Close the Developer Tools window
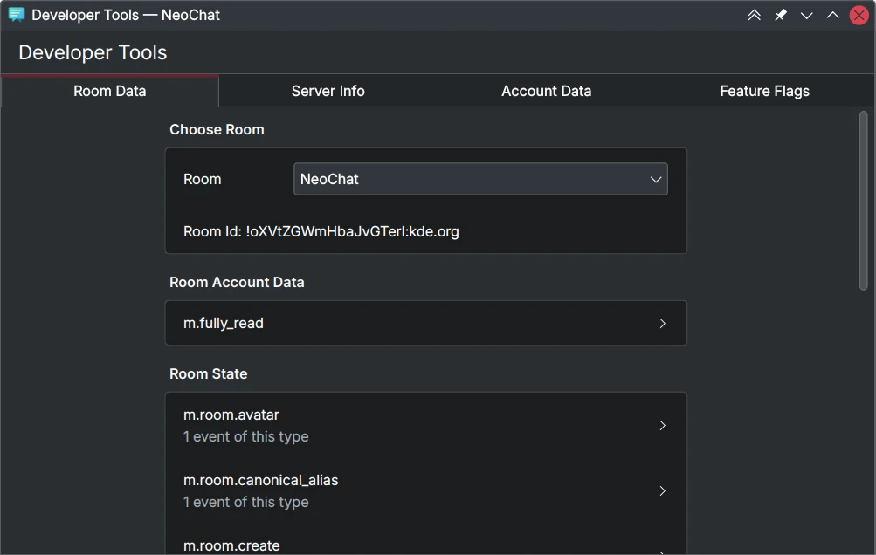876x555 pixels. coord(859,15)
